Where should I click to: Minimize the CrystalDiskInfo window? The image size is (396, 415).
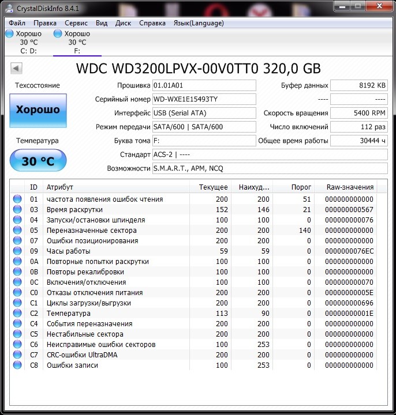coord(342,6)
